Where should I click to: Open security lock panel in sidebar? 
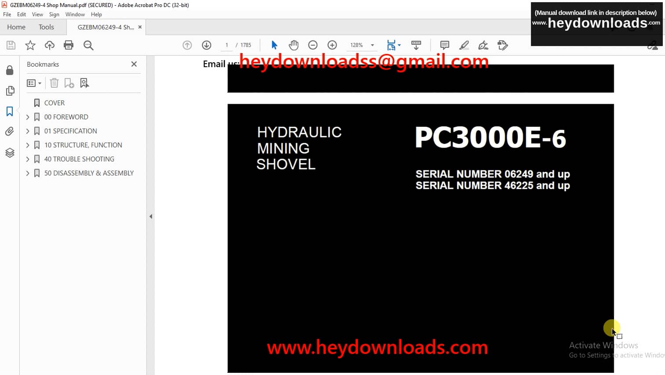[10, 71]
